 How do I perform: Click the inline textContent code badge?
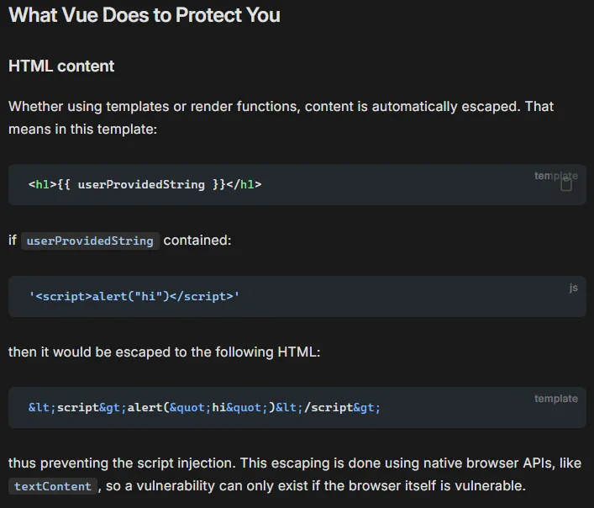pyautogui.click(x=53, y=486)
